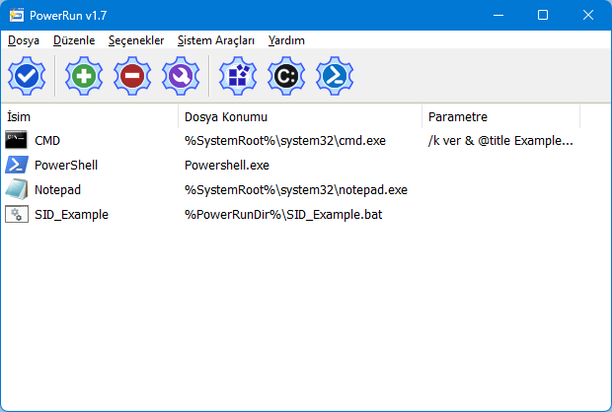
Task: Open the Düzenle menu
Action: (74, 40)
